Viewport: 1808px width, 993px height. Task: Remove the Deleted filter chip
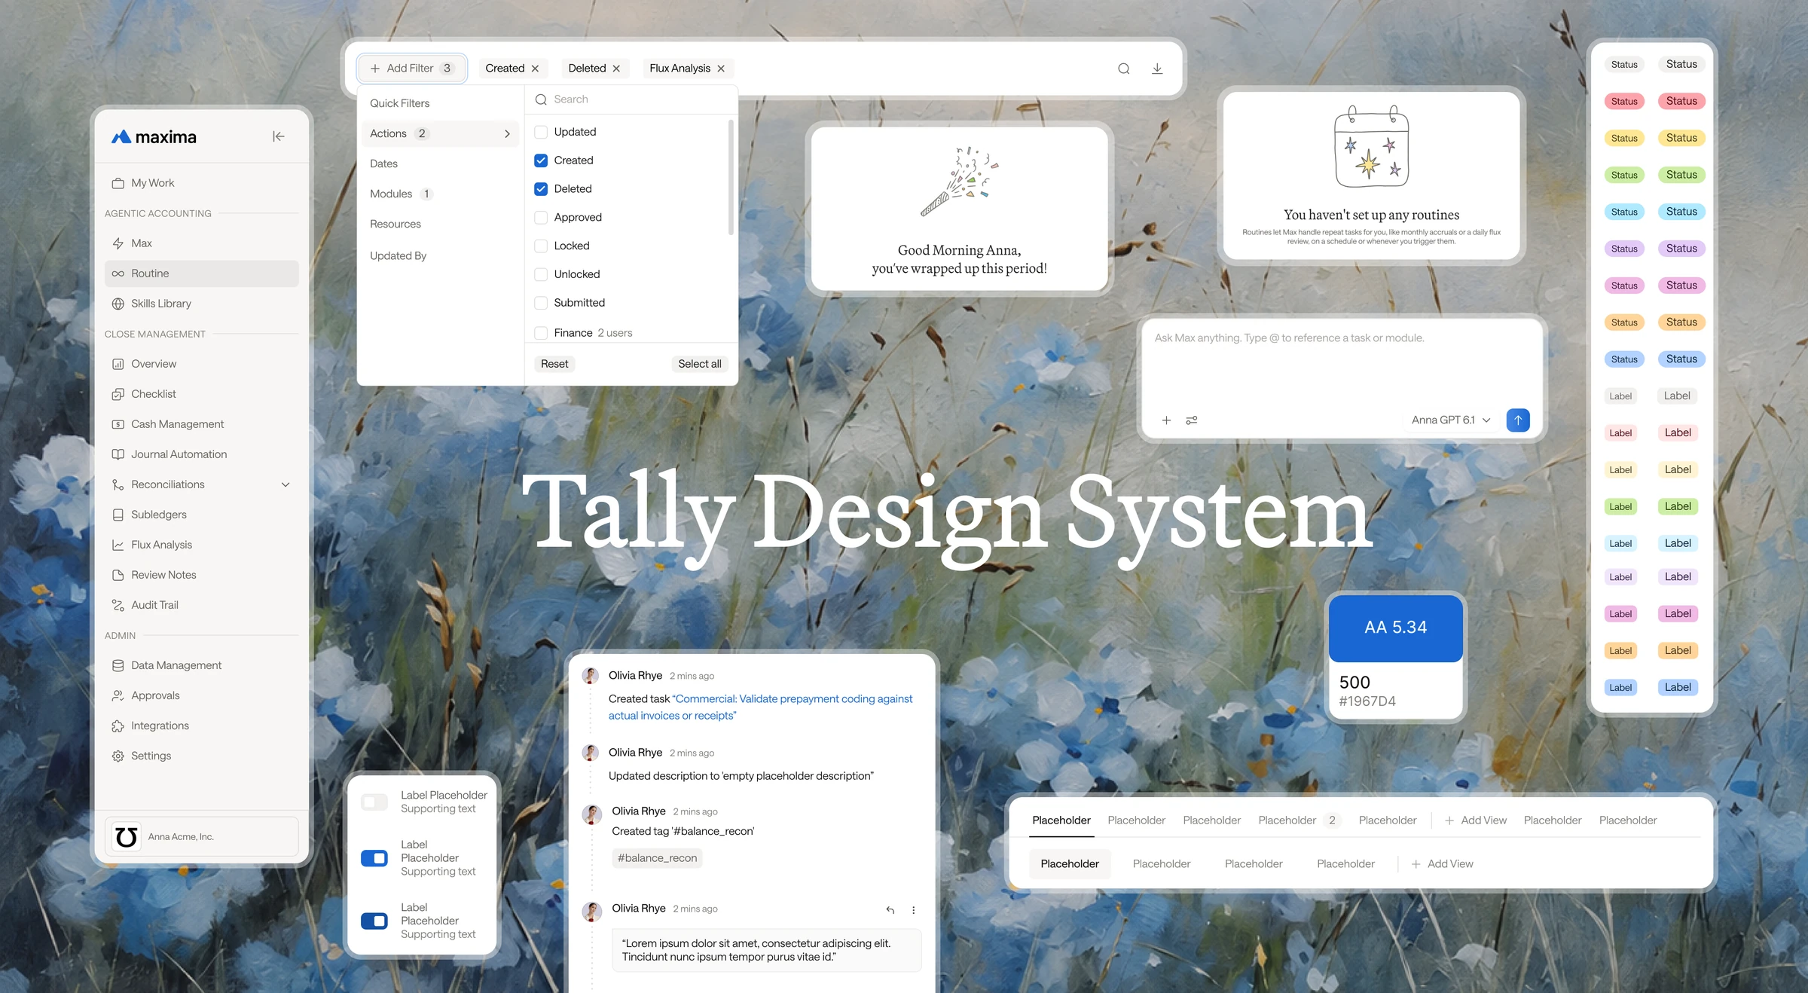(x=616, y=69)
